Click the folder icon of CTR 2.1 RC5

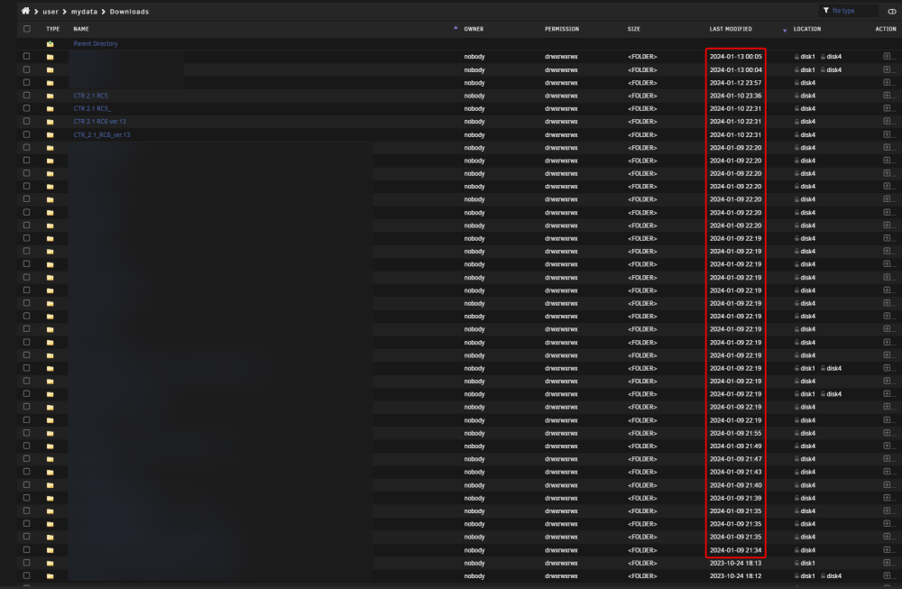[x=50, y=96]
